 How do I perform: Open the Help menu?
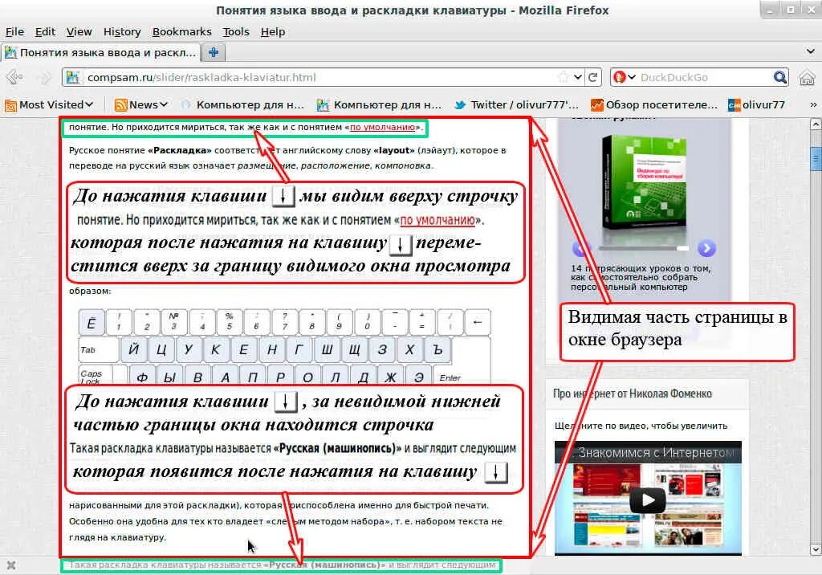point(273,32)
